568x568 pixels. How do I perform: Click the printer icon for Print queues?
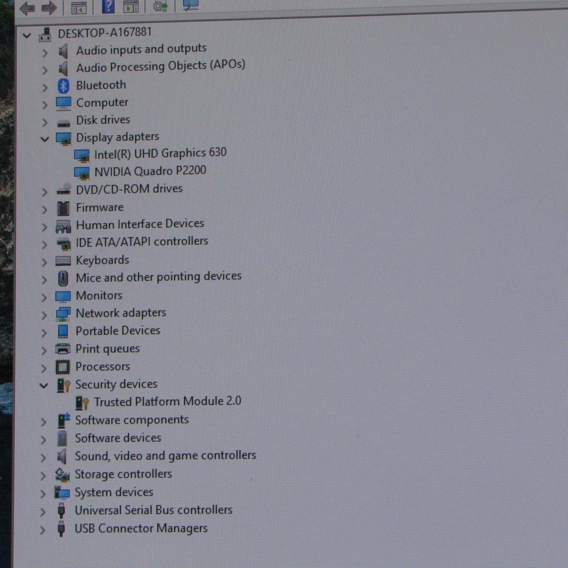point(63,349)
